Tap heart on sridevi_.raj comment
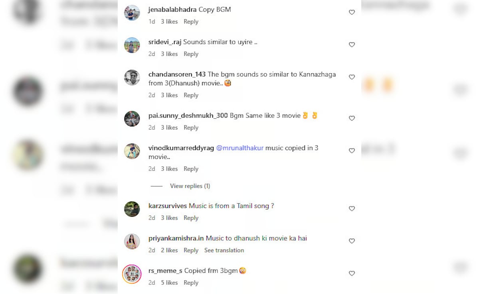 352,45
